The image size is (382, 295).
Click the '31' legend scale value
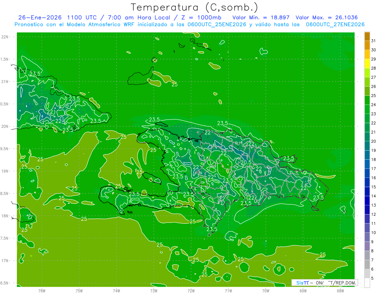(373, 41)
